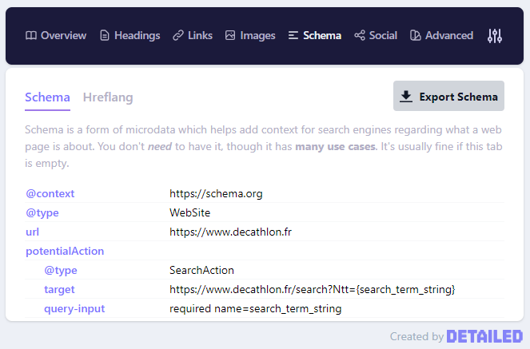Screen dimensions: 530x349
Task: Click the query-input key label
Action: pyautogui.click(x=74, y=309)
